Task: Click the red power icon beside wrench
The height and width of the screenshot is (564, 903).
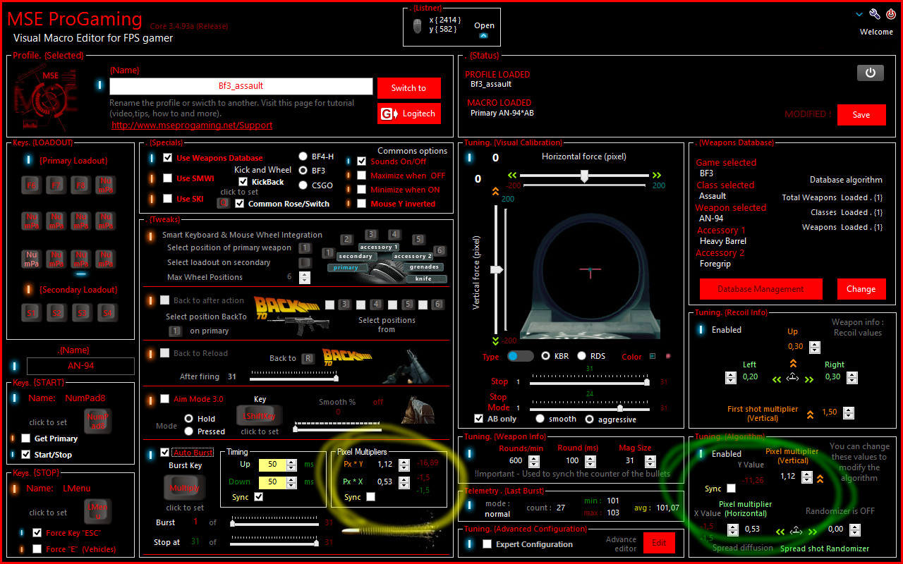Action: click(x=891, y=14)
